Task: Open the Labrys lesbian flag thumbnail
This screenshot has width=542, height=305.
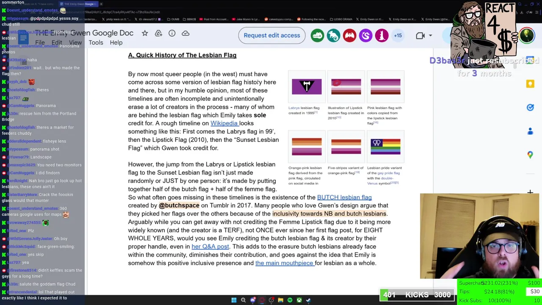Action: (307, 87)
